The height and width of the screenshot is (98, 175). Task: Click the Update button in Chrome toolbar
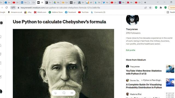coord(172,8)
